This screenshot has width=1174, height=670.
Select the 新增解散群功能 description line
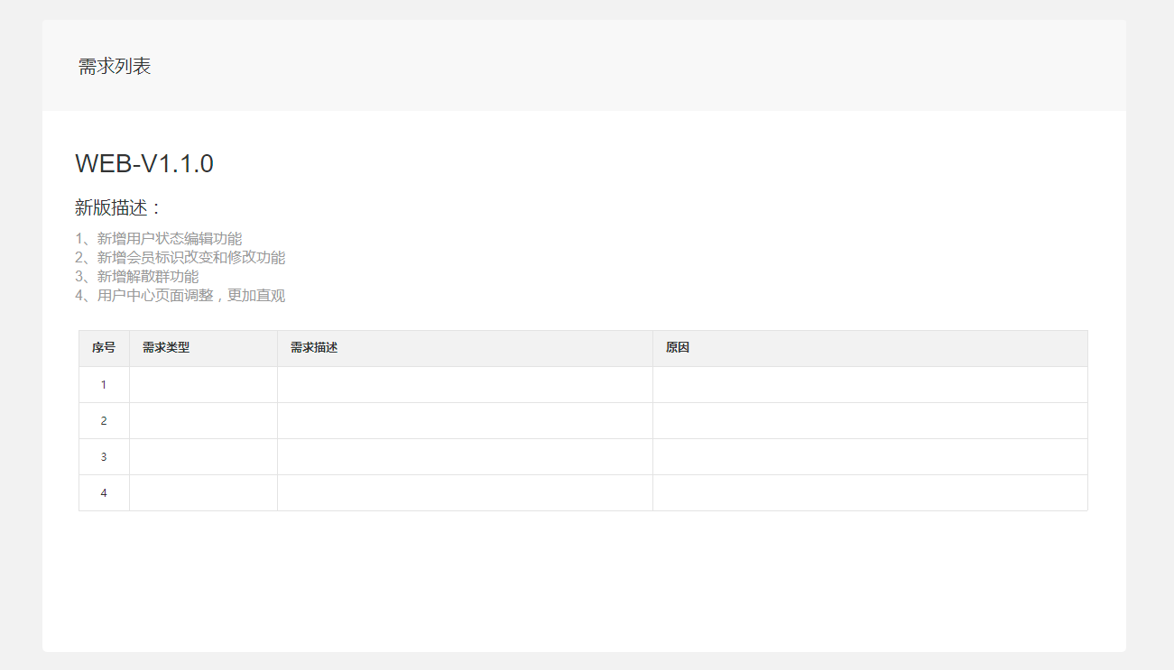(137, 277)
